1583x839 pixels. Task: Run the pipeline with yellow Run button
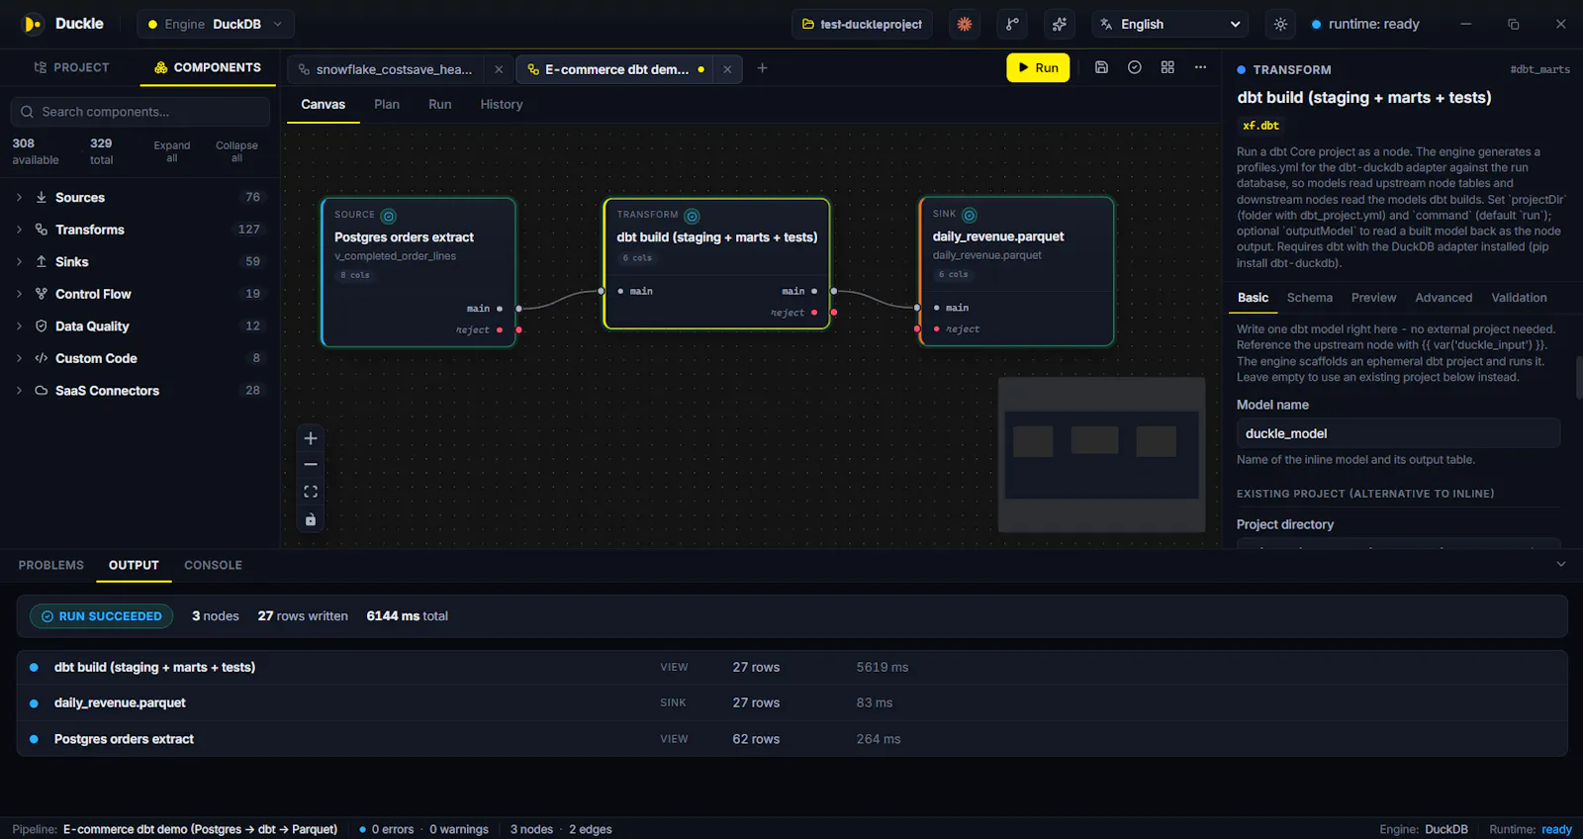pyautogui.click(x=1038, y=67)
